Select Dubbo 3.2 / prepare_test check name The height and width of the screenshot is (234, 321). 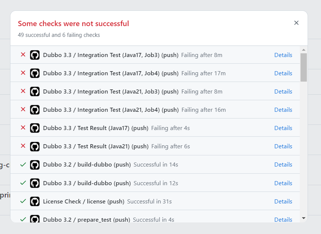tap(87, 219)
